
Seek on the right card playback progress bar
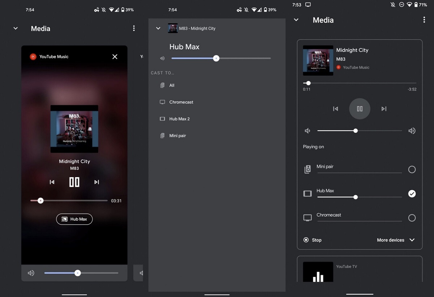(359, 83)
